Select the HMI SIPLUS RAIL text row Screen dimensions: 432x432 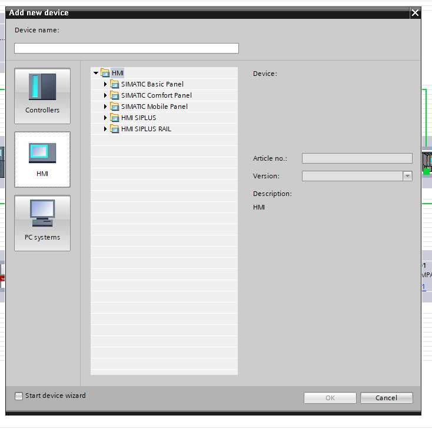146,129
